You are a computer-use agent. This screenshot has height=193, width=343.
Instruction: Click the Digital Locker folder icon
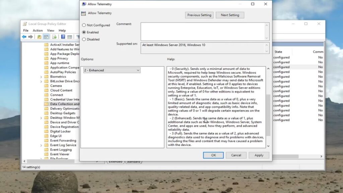[x=46, y=131]
